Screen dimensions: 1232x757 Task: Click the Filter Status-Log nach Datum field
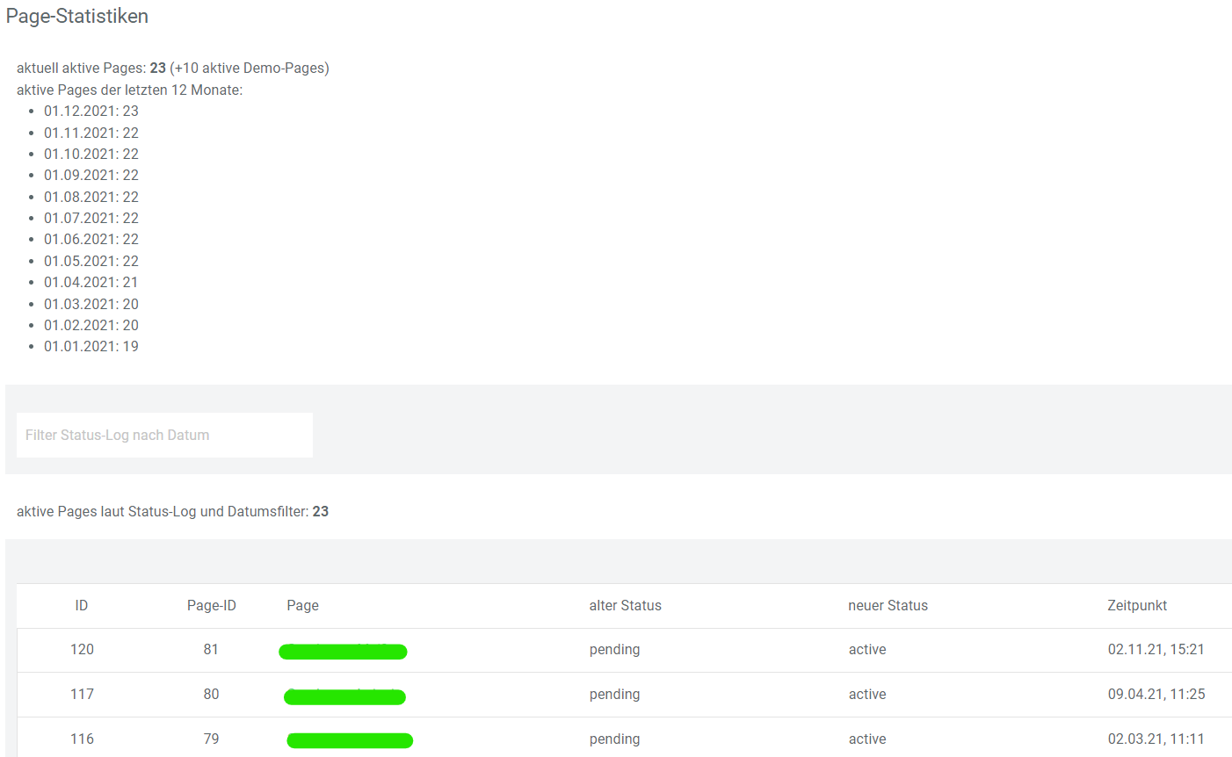164,435
